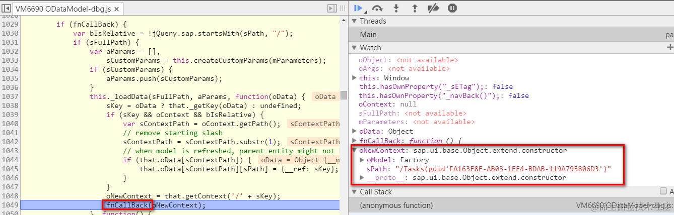
Task: Expand the __proto__ property
Action: pos(362,177)
